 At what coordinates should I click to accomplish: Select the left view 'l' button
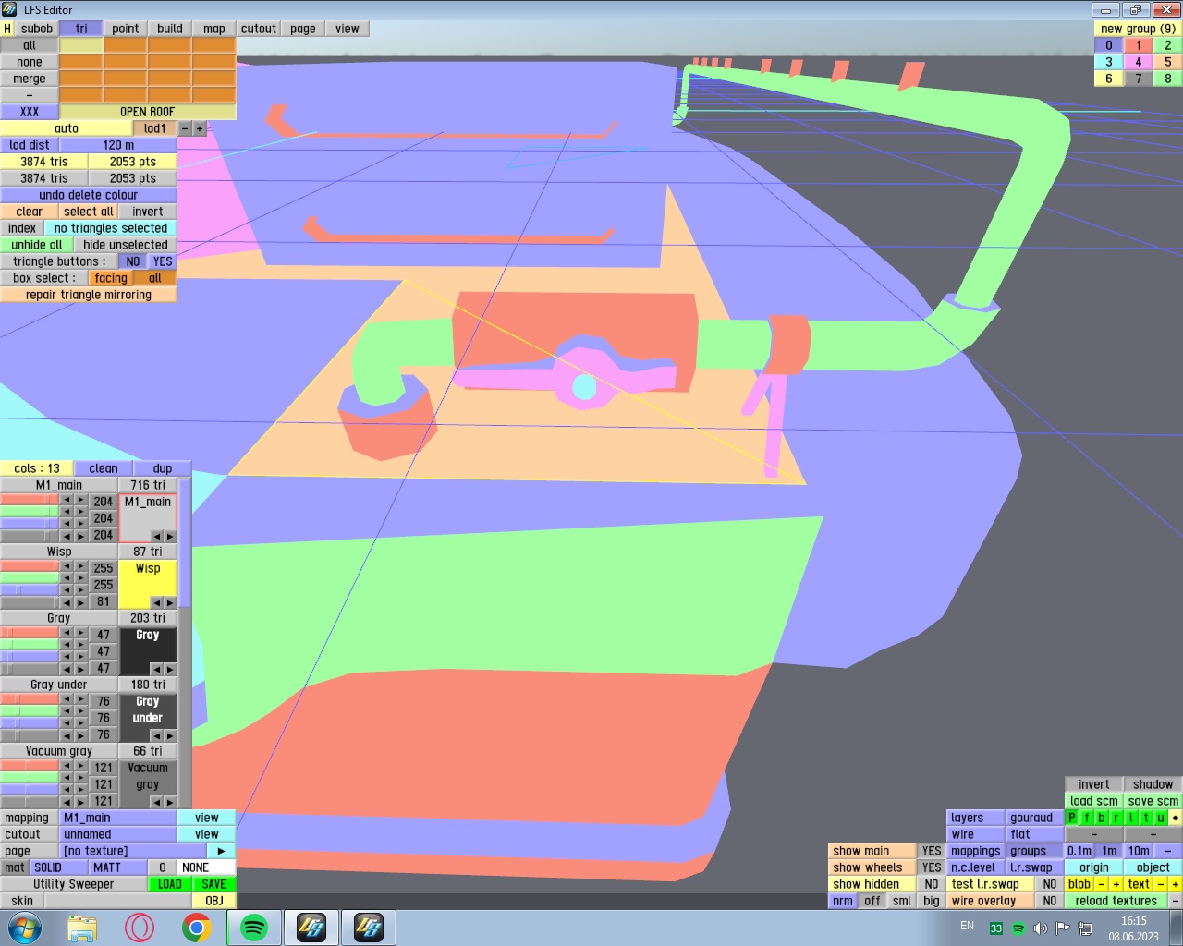click(x=1131, y=818)
